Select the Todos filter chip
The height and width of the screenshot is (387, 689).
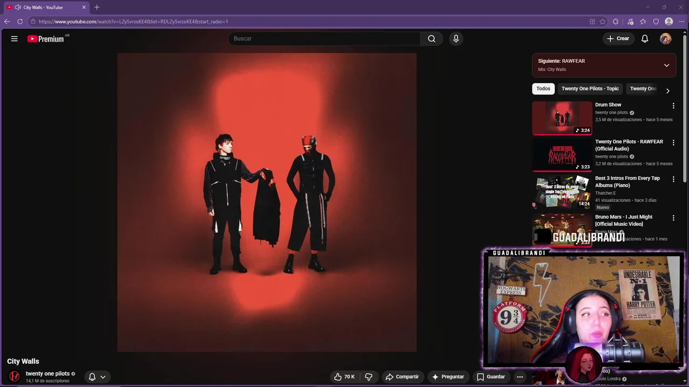pos(543,89)
